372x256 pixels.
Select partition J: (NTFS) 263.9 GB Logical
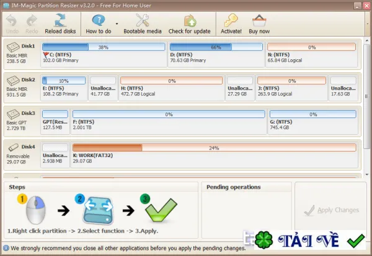292,88
